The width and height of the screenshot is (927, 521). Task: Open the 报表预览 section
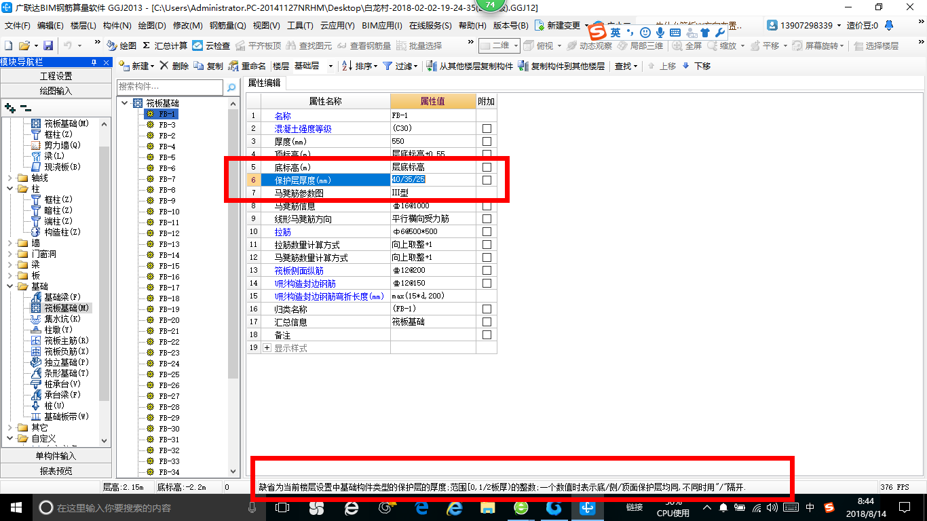(56, 470)
